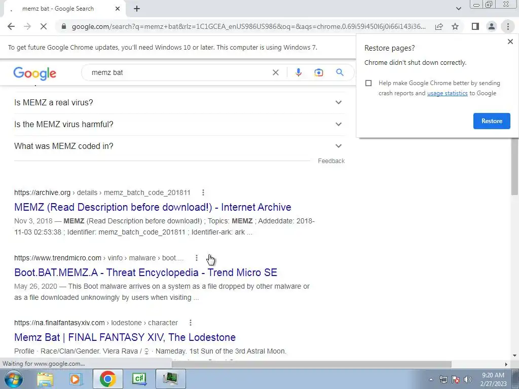Viewport: 519px width, 389px height.
Task: Open Windows Start menu orb
Action: (x=13, y=379)
